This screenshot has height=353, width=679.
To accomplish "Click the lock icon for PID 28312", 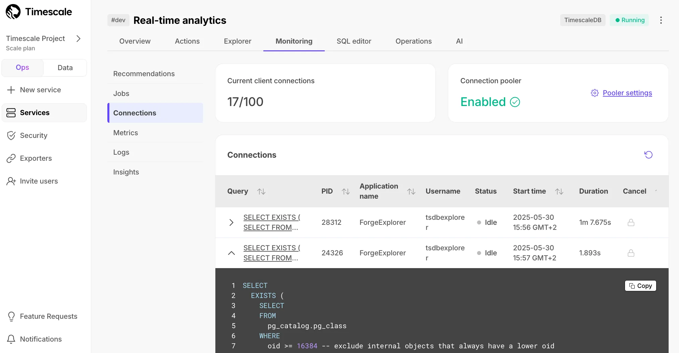I will pos(631,222).
